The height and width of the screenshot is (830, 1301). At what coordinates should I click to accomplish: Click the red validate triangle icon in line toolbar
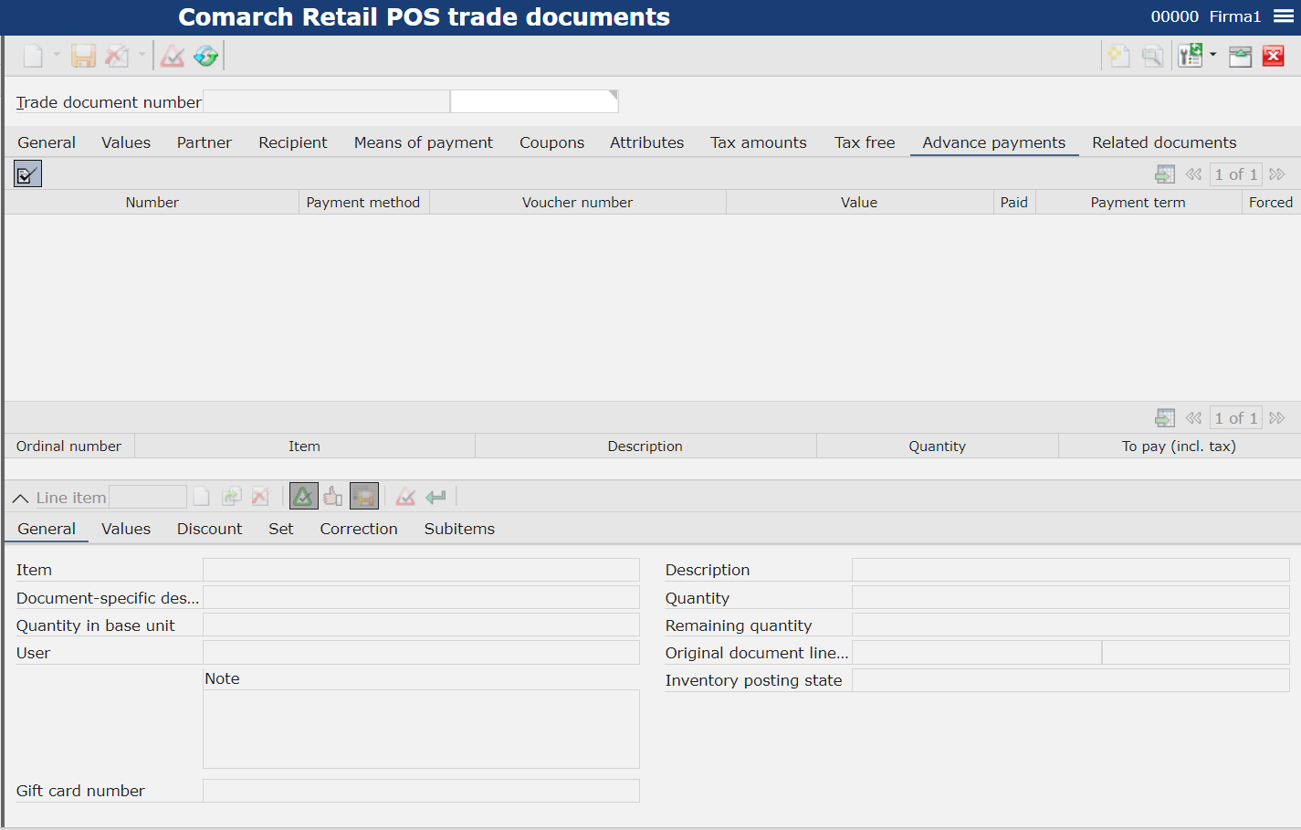pos(406,497)
